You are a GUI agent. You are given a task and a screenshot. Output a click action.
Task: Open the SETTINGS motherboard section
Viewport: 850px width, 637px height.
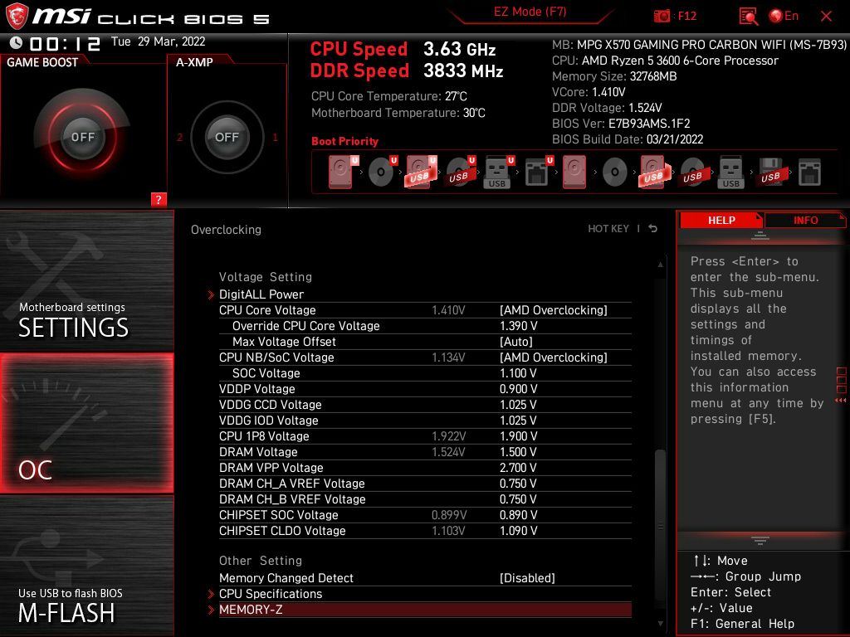[86, 280]
